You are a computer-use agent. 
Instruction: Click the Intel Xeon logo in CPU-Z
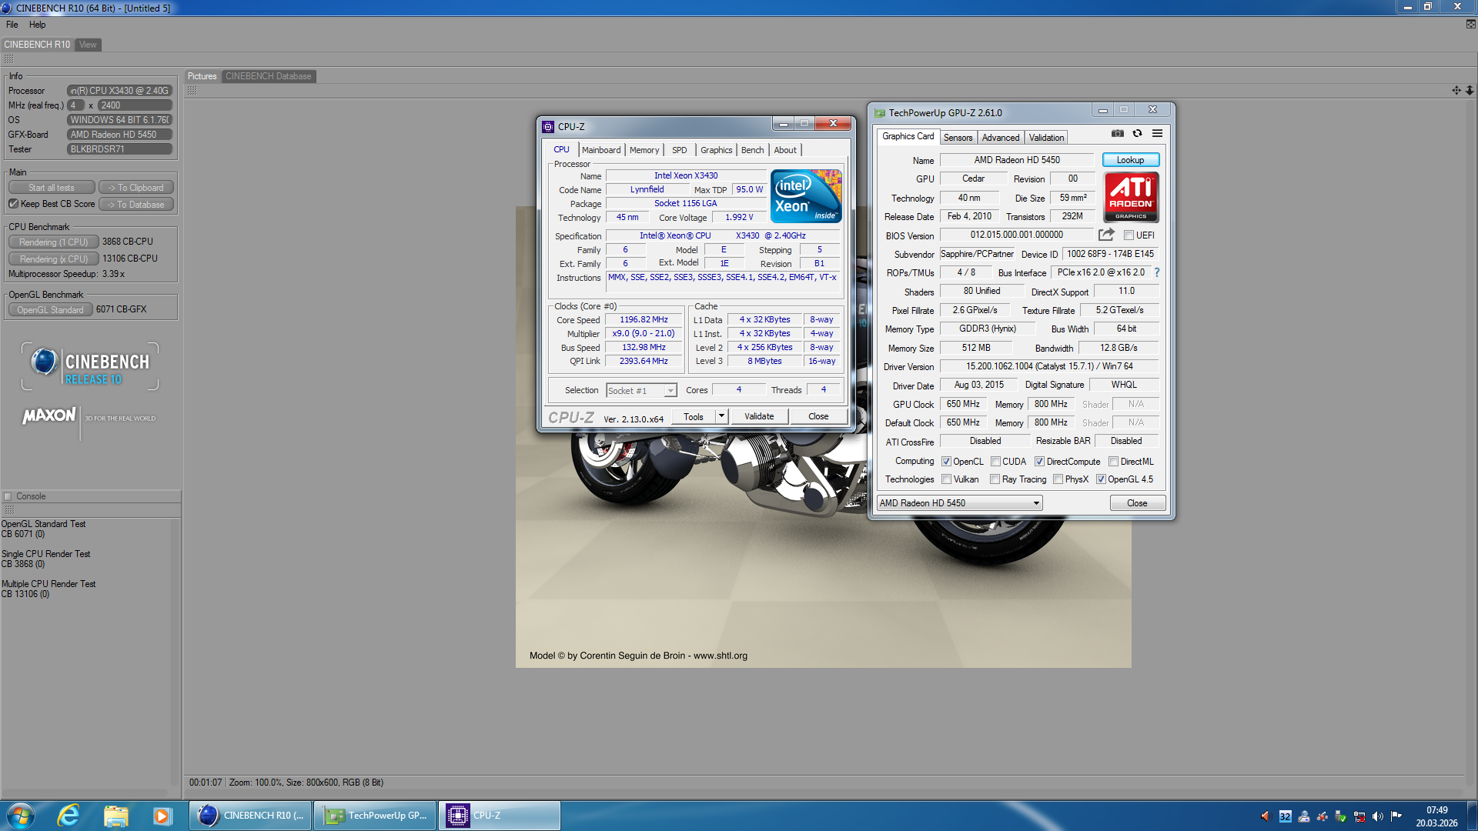[x=806, y=196]
